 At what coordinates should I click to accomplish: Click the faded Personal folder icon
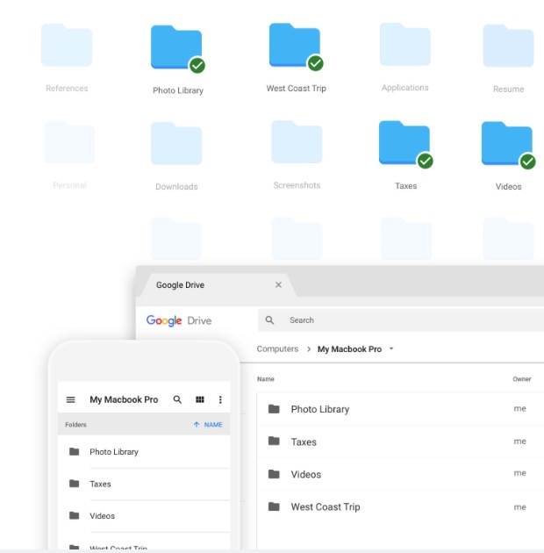[69, 142]
